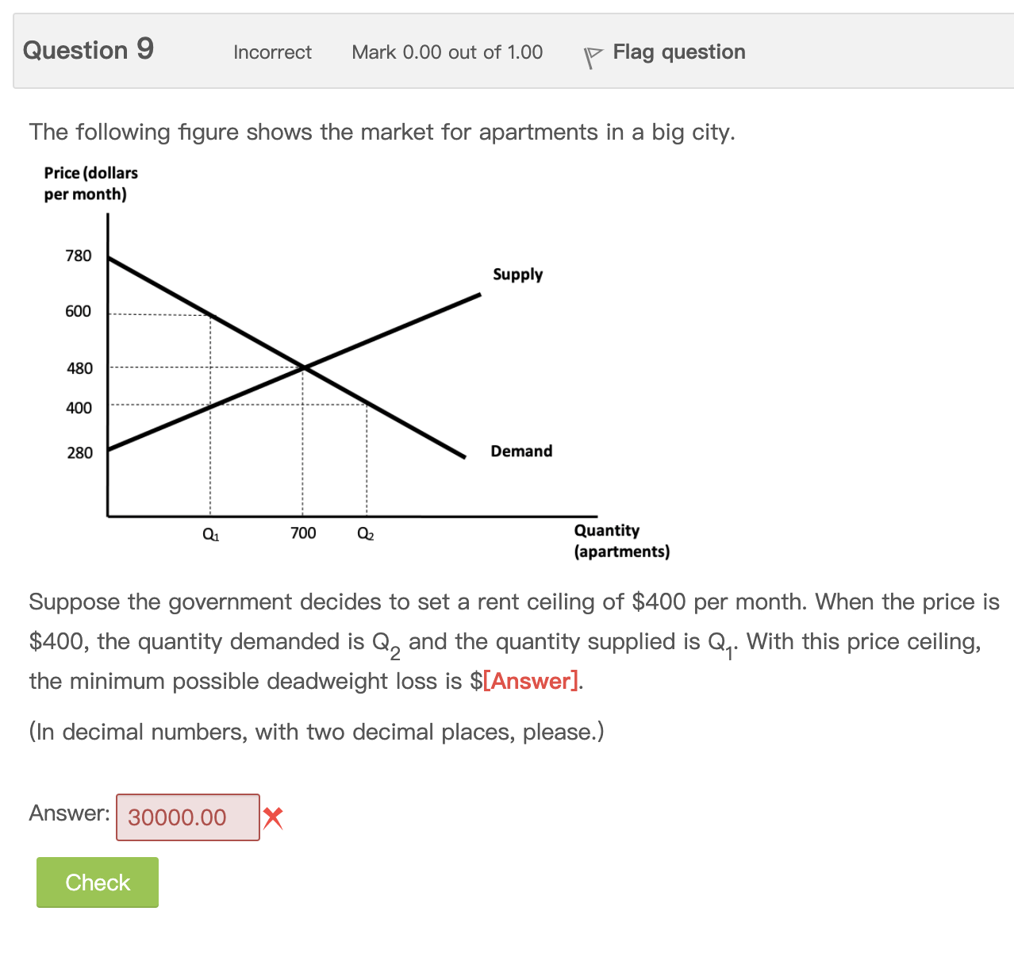The width and height of the screenshot is (1014, 965).
Task: Select the Incorrect status label
Action: coord(271,52)
